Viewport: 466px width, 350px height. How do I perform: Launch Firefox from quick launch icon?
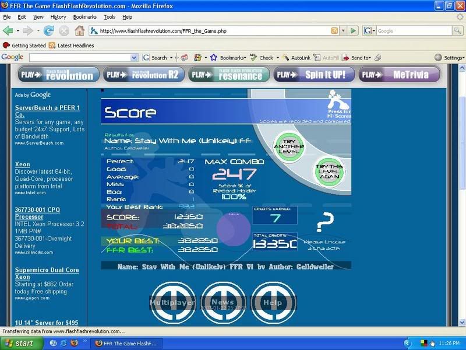pyautogui.click(x=74, y=343)
